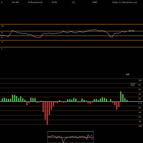This screenshot has height=143, width=143.
Task: Click the SI & MR header text
Action: coord(15,2)
